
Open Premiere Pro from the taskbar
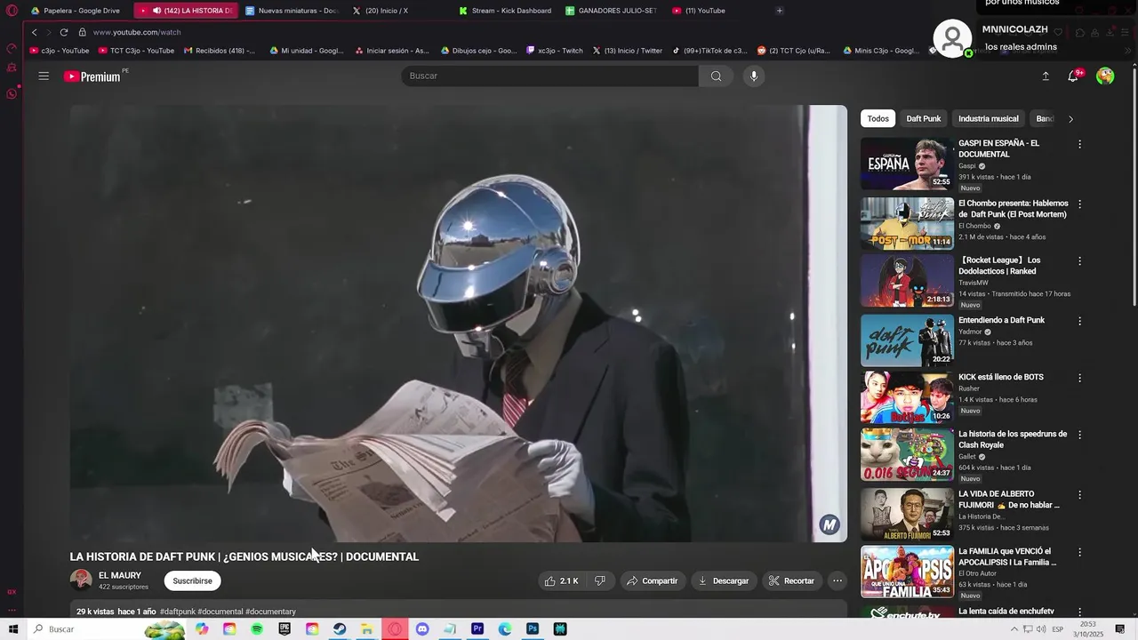[x=477, y=629]
